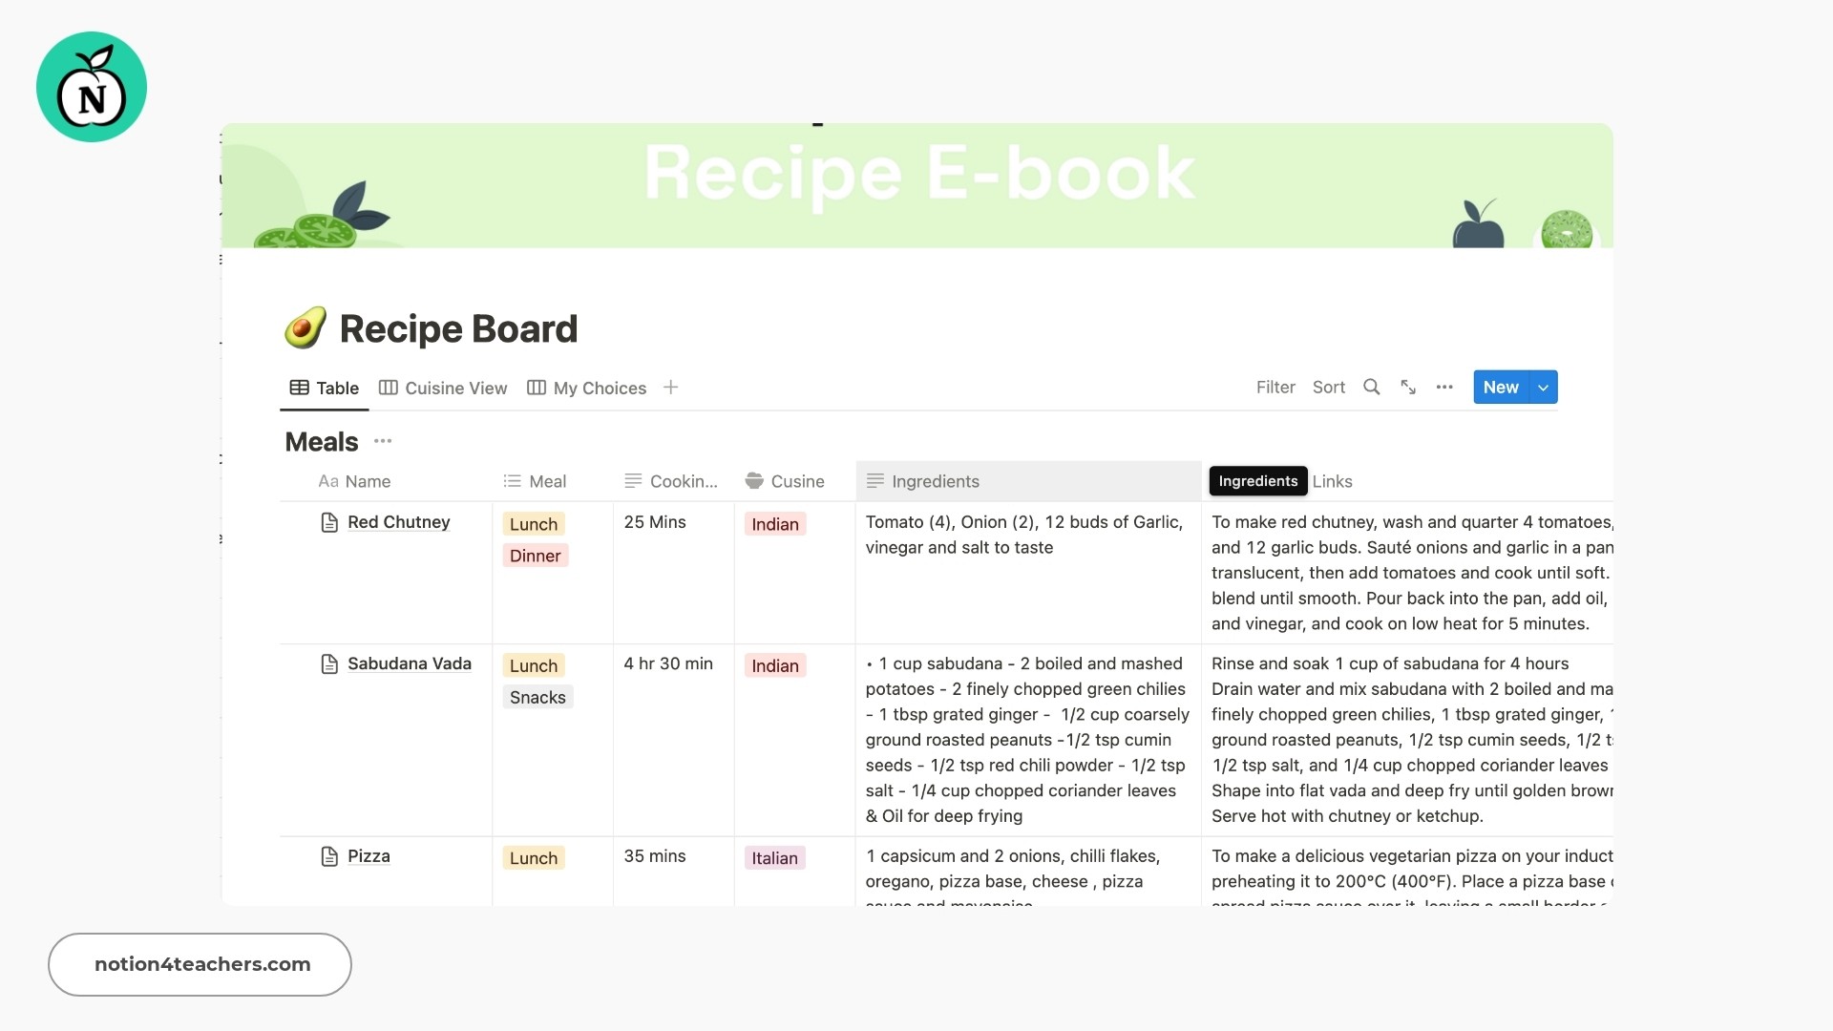Toggle the Snacks meal tag visibility
The width and height of the screenshot is (1833, 1031).
[x=537, y=696]
